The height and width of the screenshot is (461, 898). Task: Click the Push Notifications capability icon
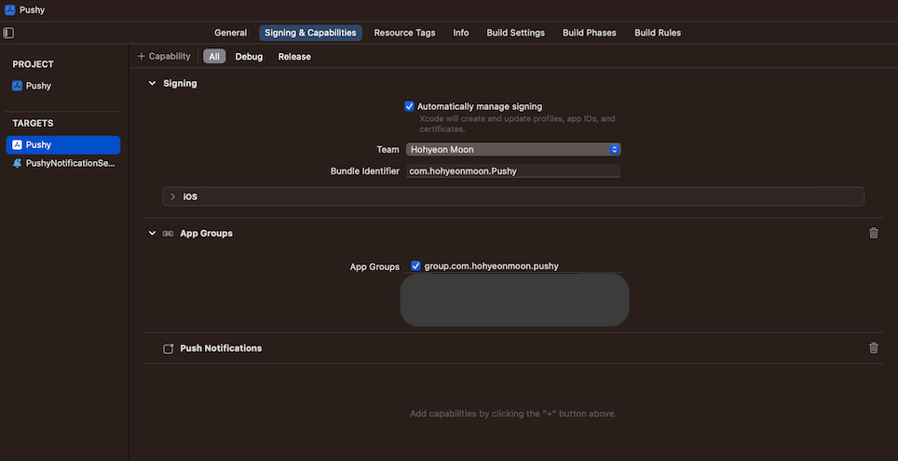click(x=168, y=348)
